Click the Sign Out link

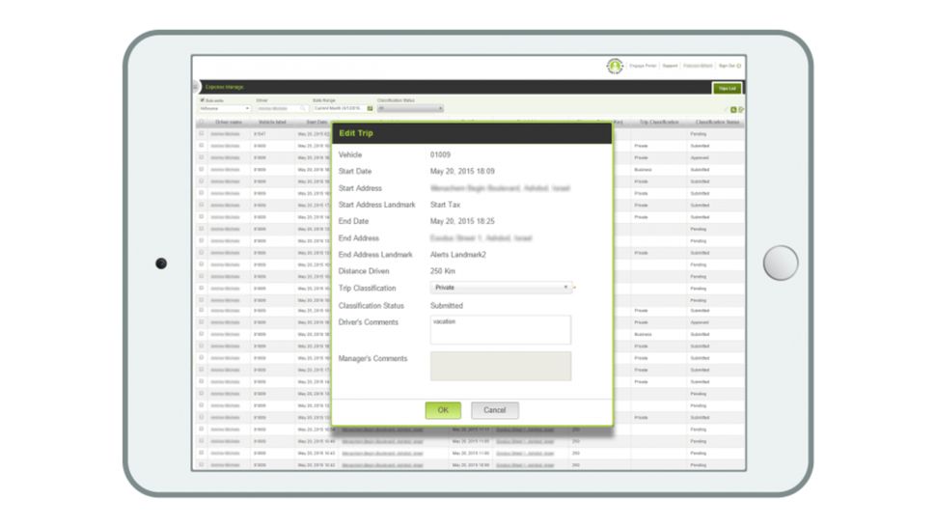pos(730,66)
